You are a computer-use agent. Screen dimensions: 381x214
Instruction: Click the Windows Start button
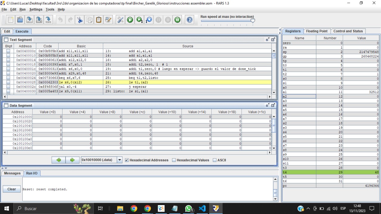click(7, 208)
